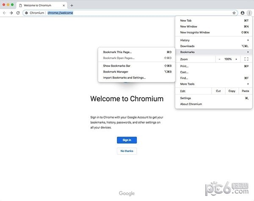Click the No thanks button

click(x=127, y=151)
